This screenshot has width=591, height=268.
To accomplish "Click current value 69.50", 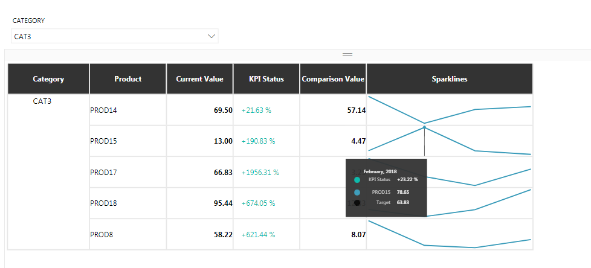I will click(x=223, y=110).
